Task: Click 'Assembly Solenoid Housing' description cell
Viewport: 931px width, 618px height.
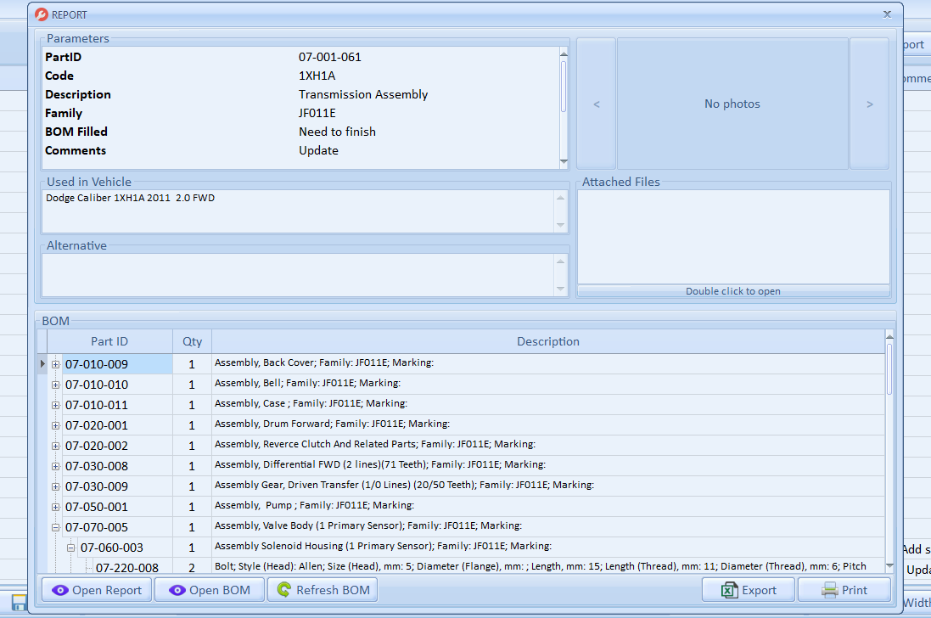Action: click(548, 546)
